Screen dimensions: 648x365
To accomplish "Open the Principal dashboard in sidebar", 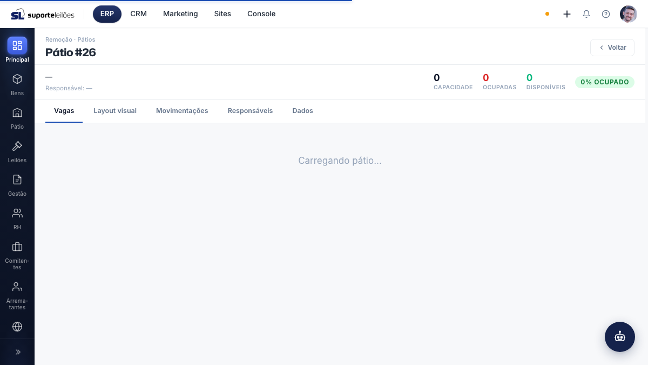I will (17, 50).
